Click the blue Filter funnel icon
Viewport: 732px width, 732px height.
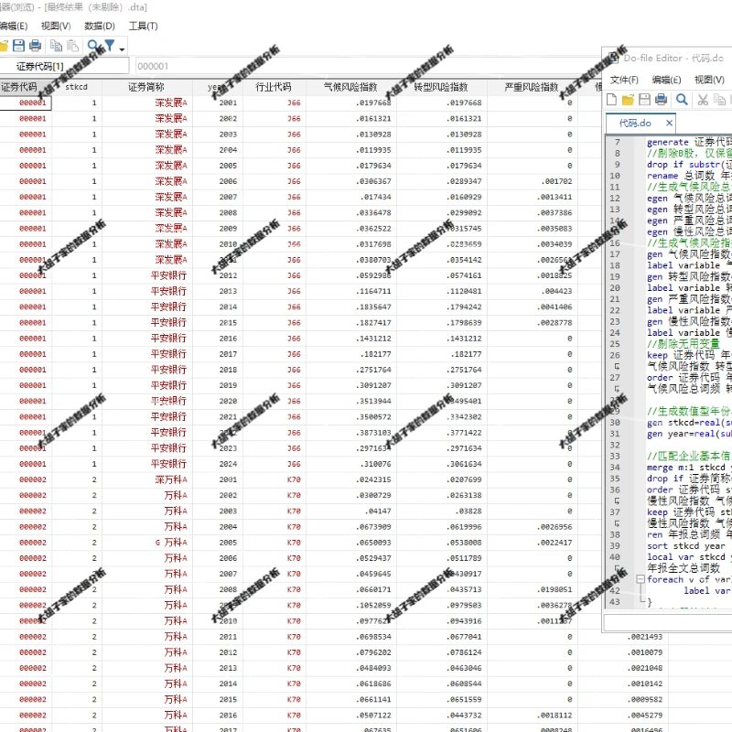click(109, 45)
